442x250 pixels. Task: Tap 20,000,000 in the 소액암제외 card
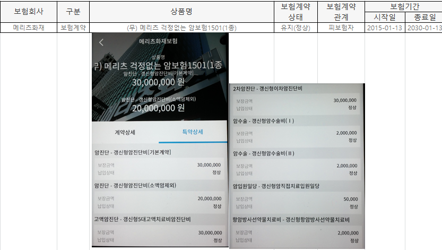(210, 199)
